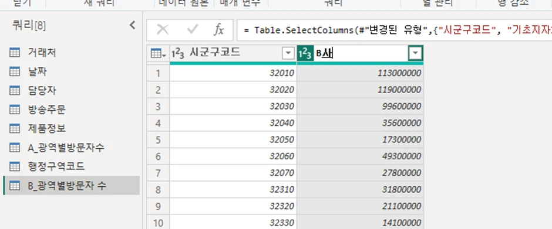Change data type icon of 시군구코드 column
The width and height of the screenshot is (552, 229).
click(178, 54)
